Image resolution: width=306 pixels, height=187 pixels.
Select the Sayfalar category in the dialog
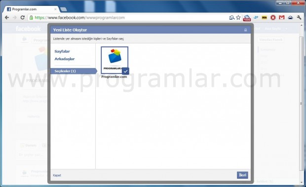point(62,51)
